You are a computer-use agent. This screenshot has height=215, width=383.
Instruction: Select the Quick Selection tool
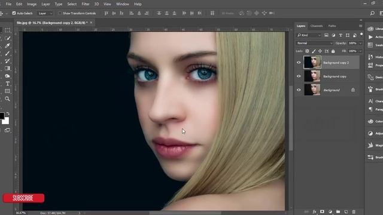[x=7, y=38]
